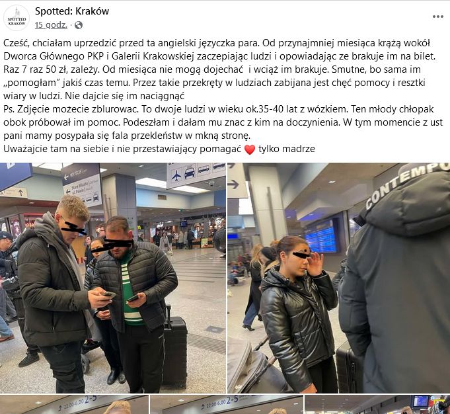Viewport: 450px width, 414px height.
Task: Open the photo of woman in black jacket
Action: [x=338, y=278]
